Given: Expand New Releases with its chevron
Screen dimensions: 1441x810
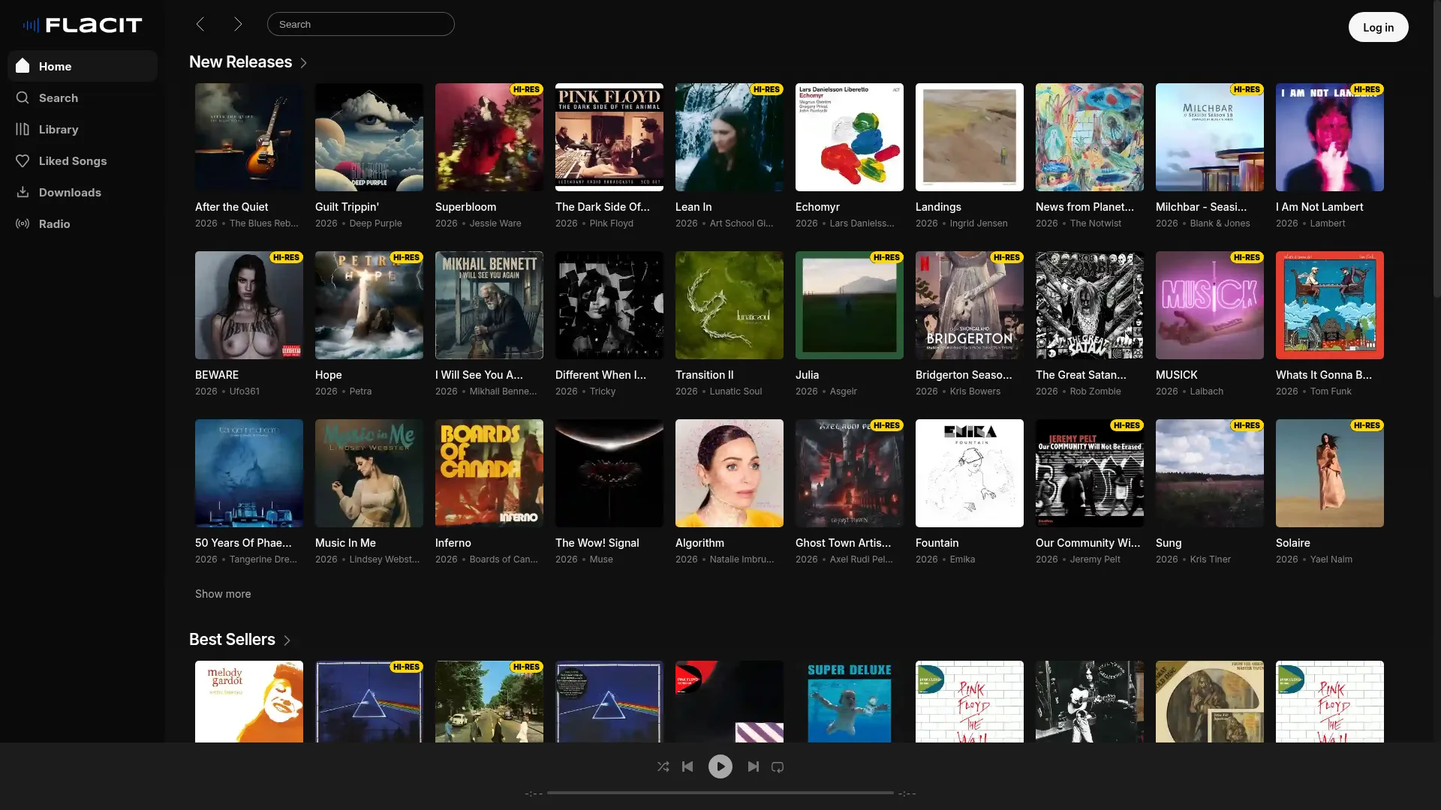Looking at the screenshot, I should 304,63.
